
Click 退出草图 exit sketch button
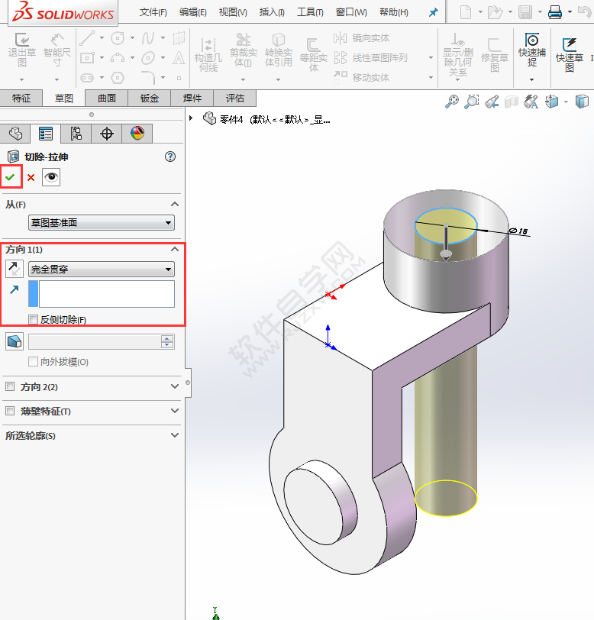22,50
